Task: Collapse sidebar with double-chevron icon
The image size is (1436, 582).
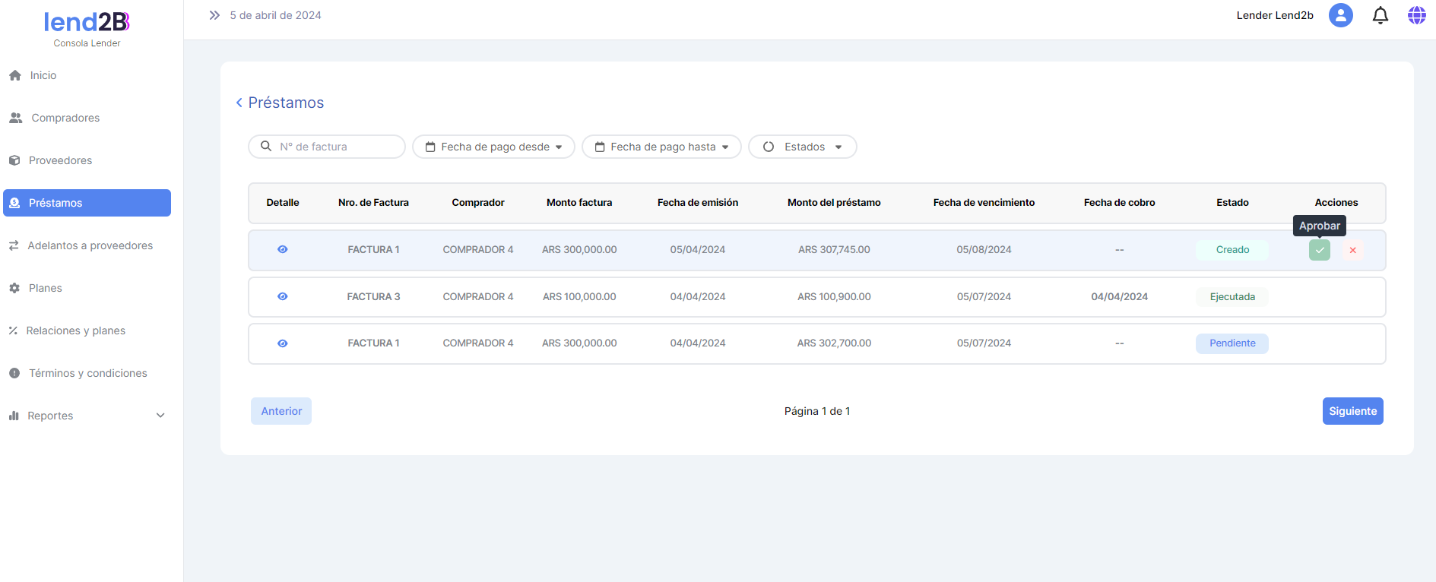Action: click(x=214, y=15)
